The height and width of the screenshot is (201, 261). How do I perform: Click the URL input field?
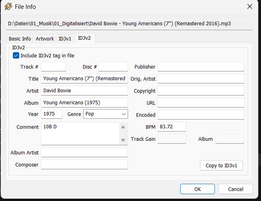pos(201,103)
